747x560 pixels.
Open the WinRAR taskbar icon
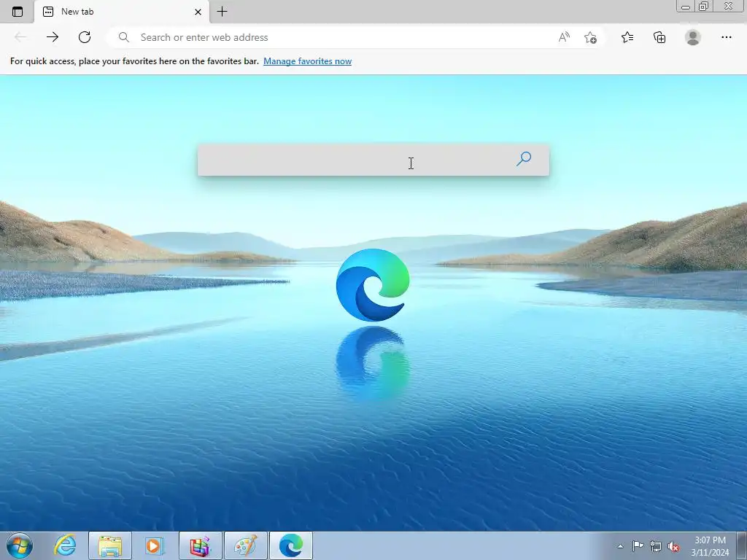200,545
